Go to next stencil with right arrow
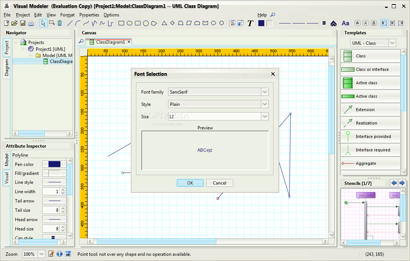The image size is (410, 261). point(402,183)
